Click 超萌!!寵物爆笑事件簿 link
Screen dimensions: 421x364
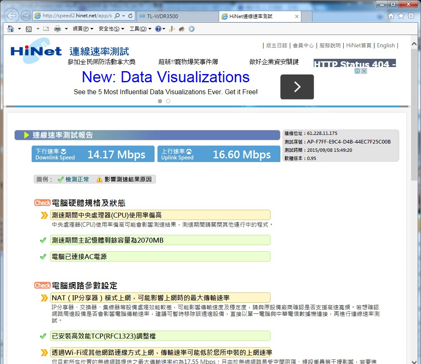click(188, 62)
